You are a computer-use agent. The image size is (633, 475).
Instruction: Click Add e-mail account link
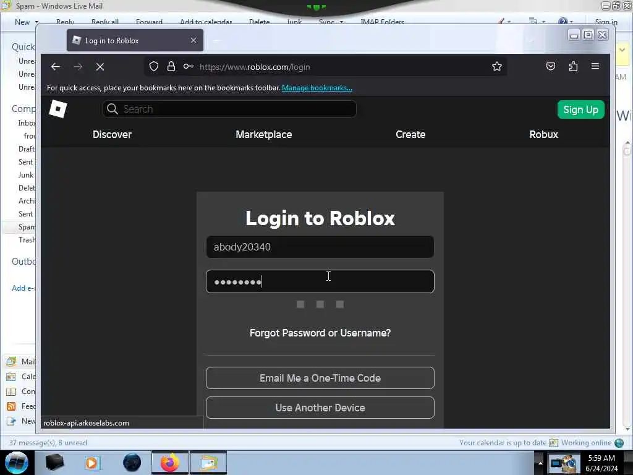pos(23,288)
